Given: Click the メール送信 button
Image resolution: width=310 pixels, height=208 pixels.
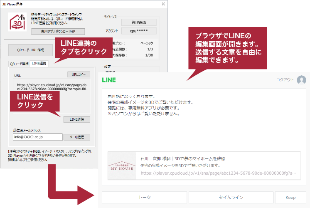Looking at the screenshot, I should [x=77, y=137].
